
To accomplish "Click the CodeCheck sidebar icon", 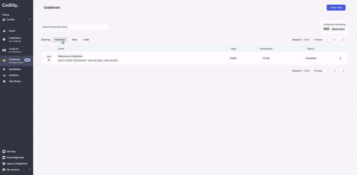I will click(x=4, y=40).
